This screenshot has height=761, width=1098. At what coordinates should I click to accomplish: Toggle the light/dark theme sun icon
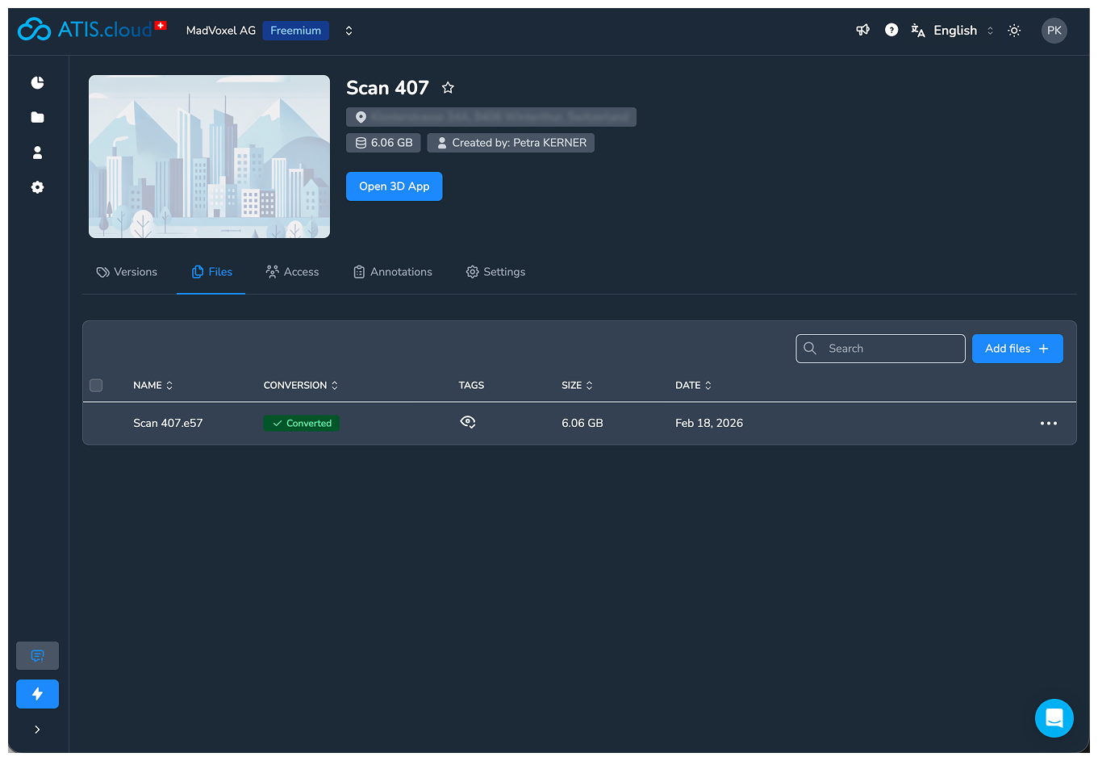click(x=1014, y=31)
